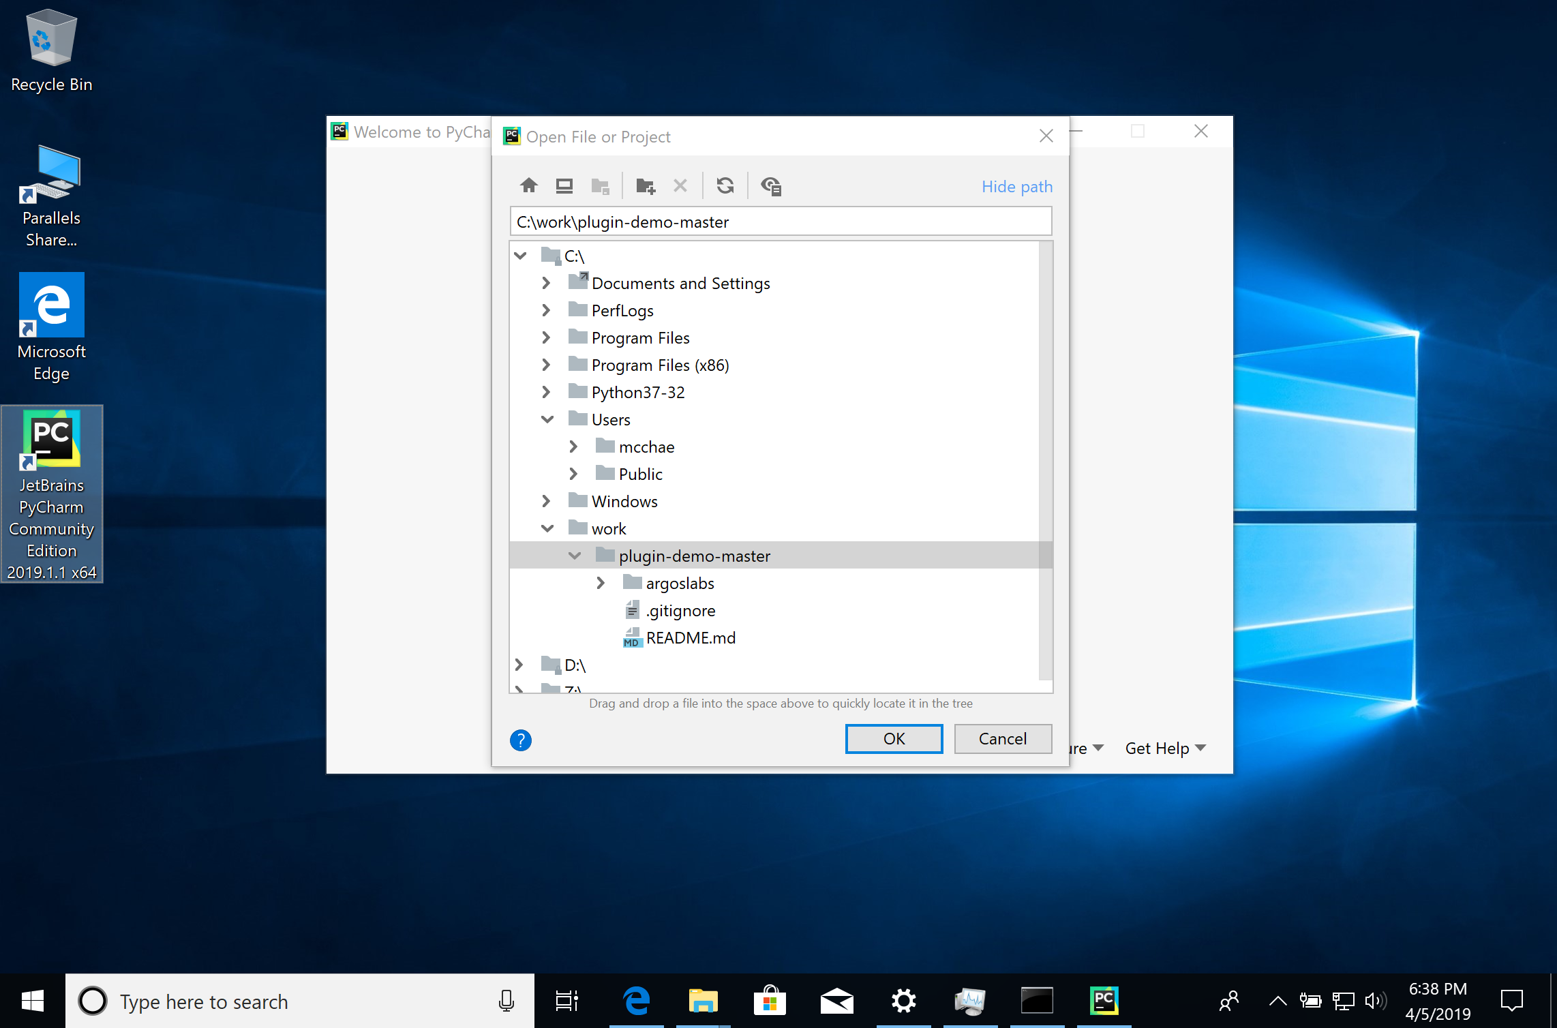1557x1028 pixels.
Task: Click the refresh/reload directory icon
Action: [724, 186]
